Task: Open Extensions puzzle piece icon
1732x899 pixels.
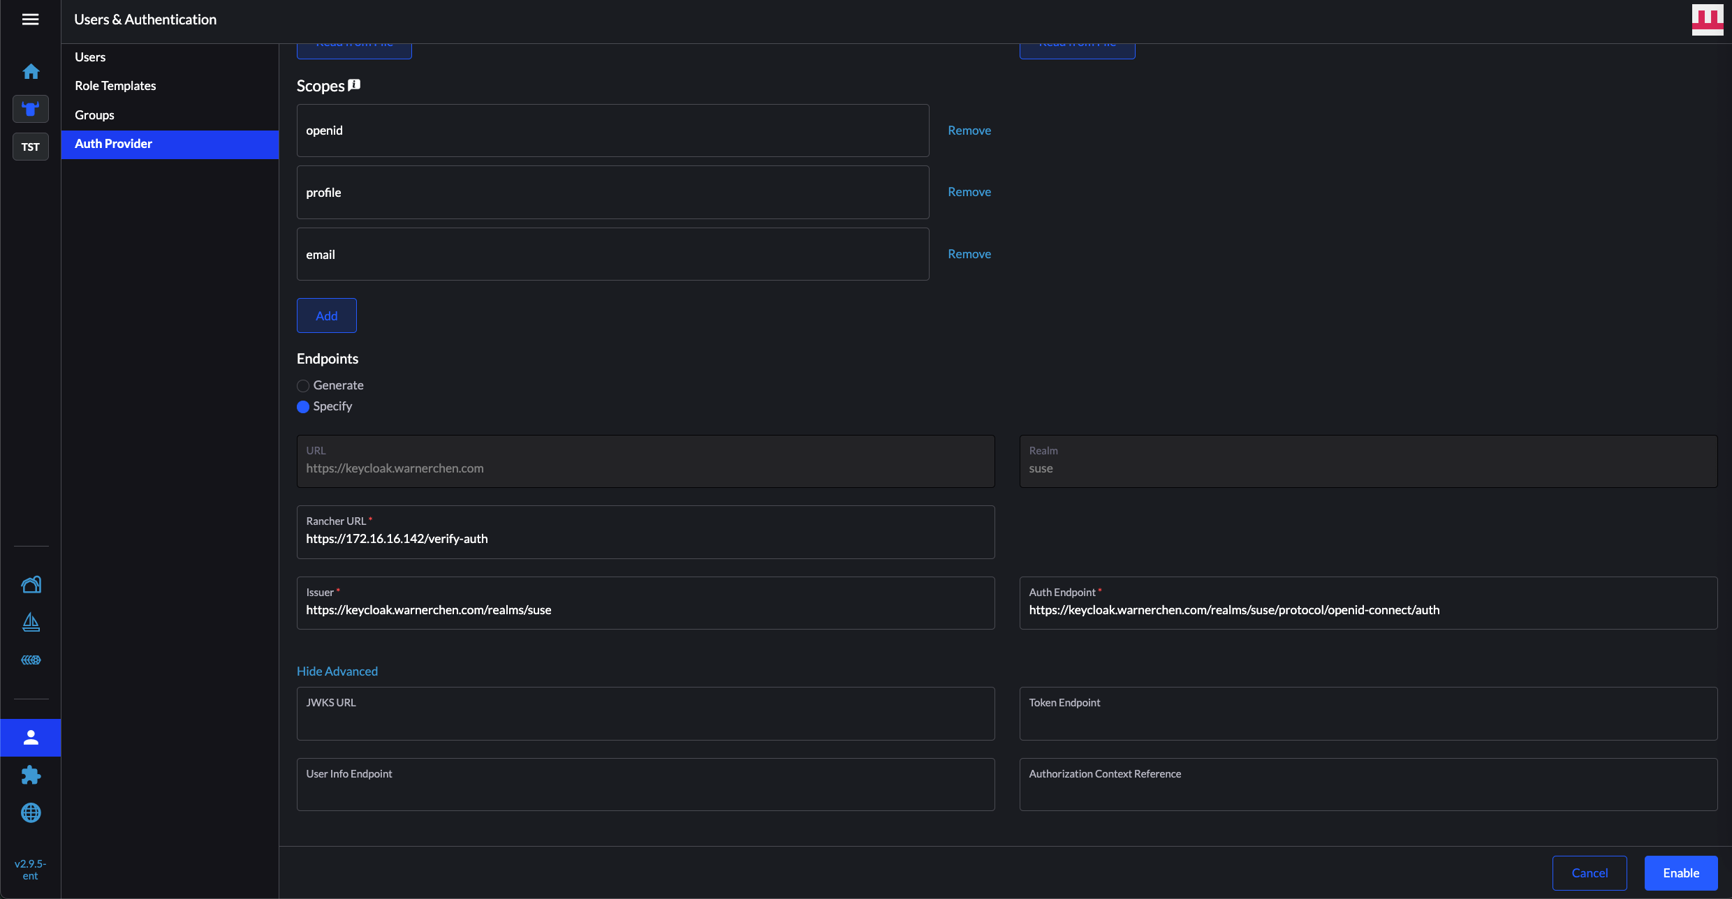Action: click(31, 775)
